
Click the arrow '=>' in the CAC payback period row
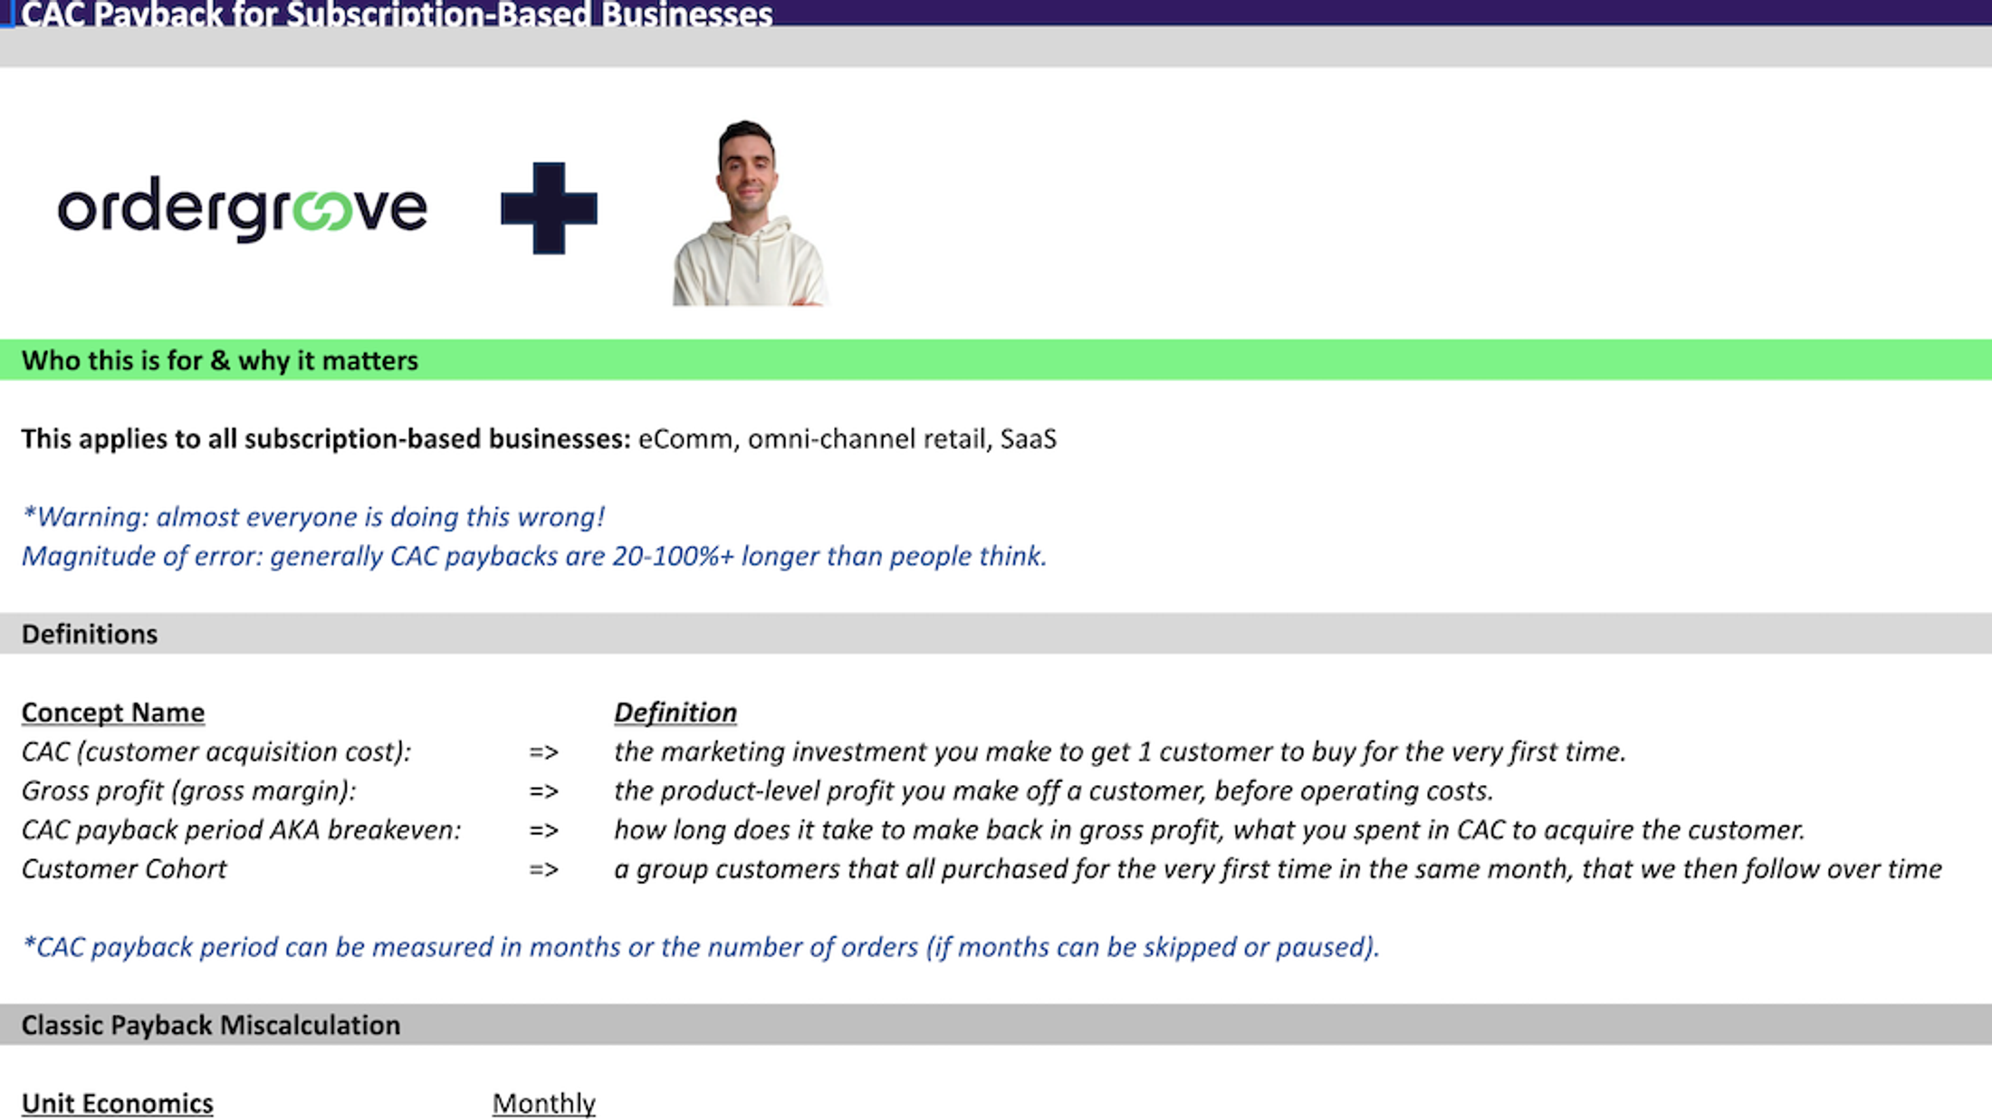544,830
